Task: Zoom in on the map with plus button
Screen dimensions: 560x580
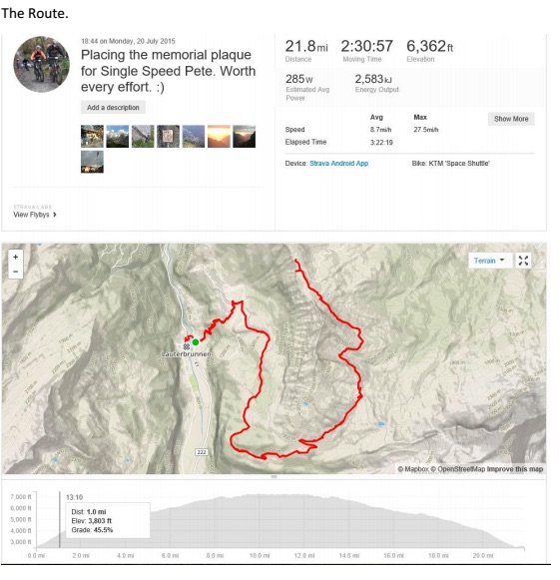Action: click(16, 257)
